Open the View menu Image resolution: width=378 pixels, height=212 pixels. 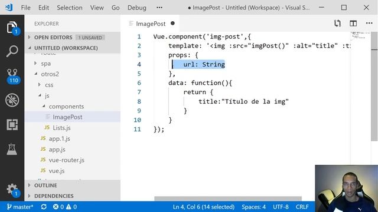tap(97, 8)
